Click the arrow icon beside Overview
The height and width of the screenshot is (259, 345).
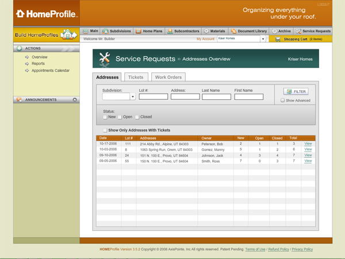click(27, 57)
